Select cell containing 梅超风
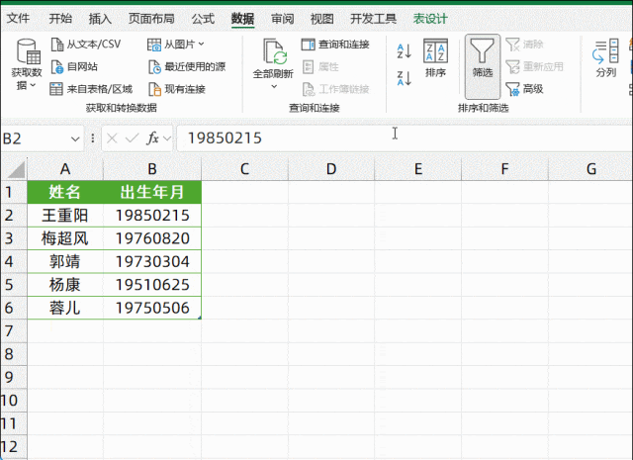The image size is (633, 460). 65,238
